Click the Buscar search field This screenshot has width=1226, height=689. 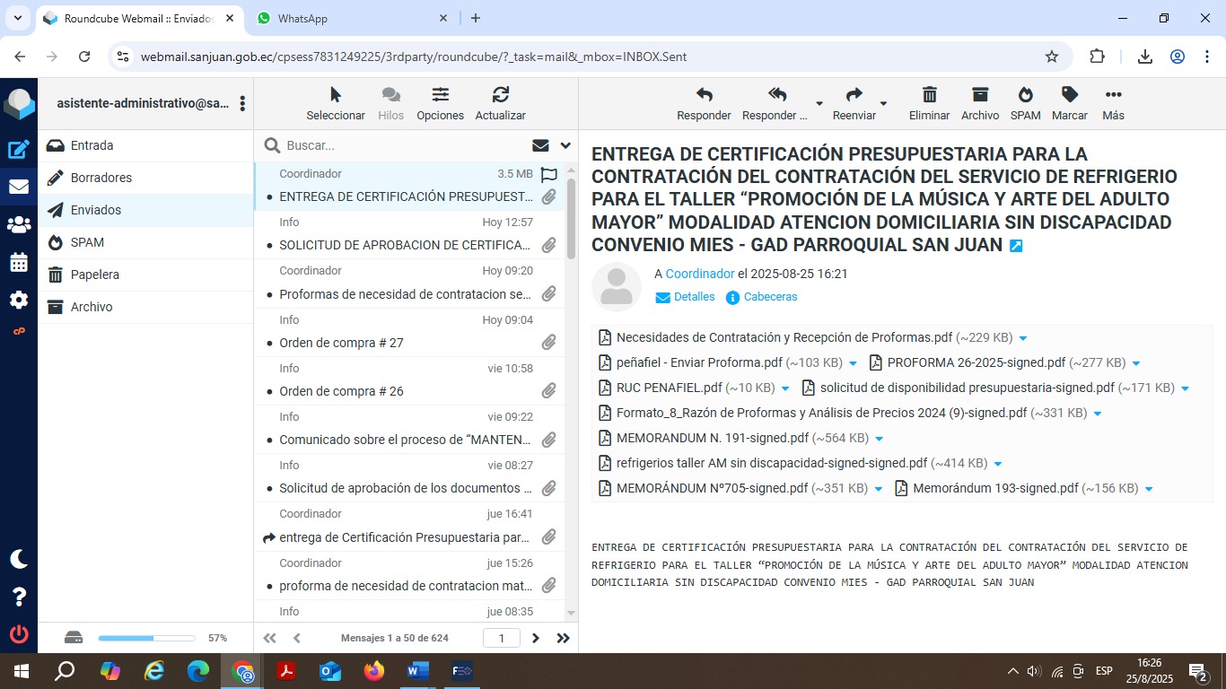(404, 145)
